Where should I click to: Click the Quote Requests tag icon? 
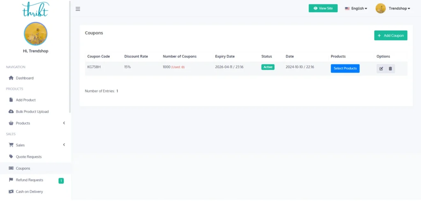(x=11, y=157)
